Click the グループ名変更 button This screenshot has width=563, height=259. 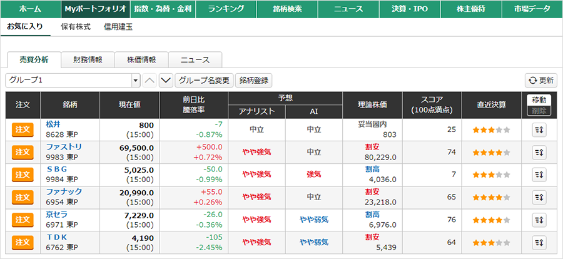coord(205,81)
